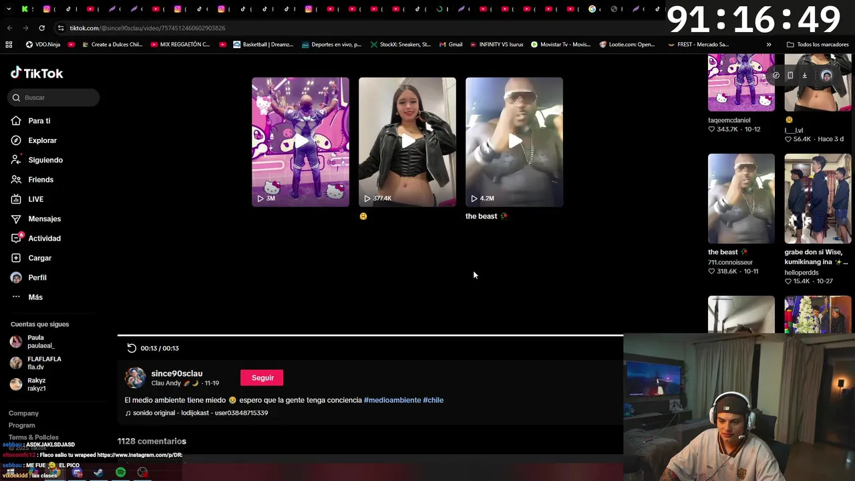Image resolution: width=855 pixels, height=481 pixels.
Task: Open 711.connoisseur recommended video thumbnail
Action: click(741, 198)
